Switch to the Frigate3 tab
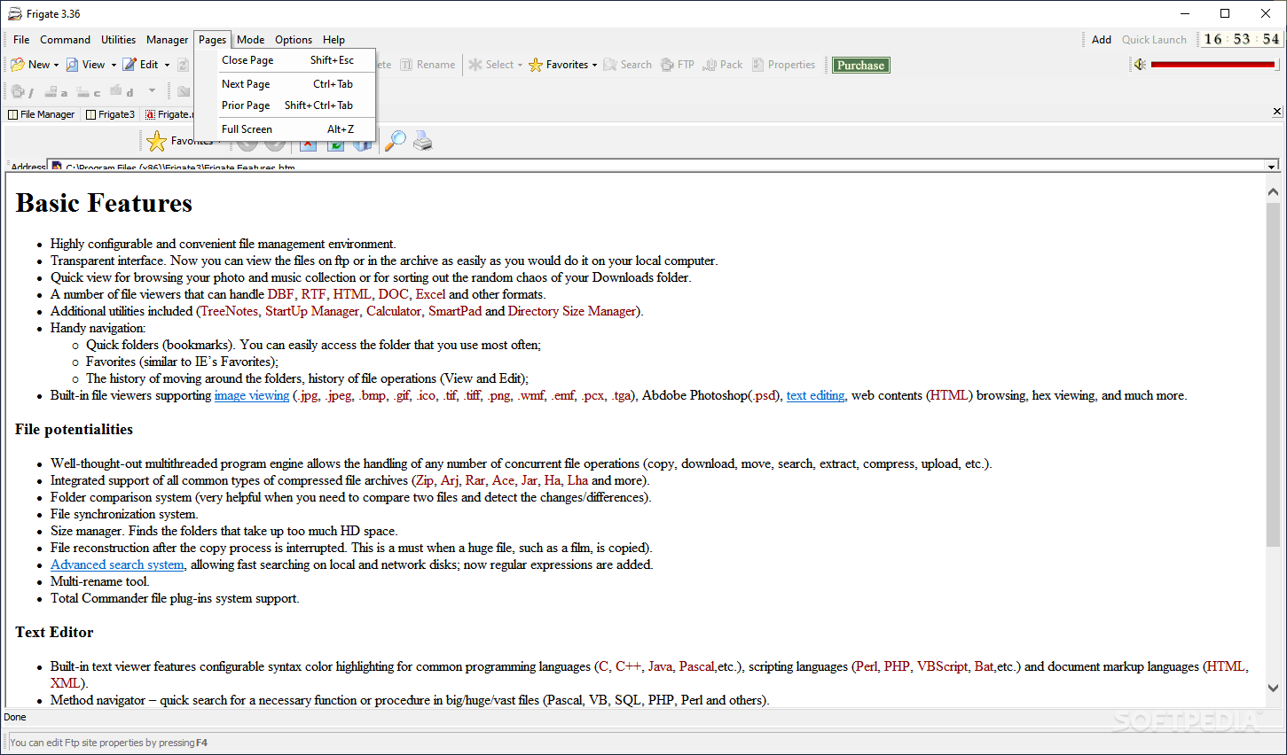The width and height of the screenshot is (1287, 755). coord(110,114)
